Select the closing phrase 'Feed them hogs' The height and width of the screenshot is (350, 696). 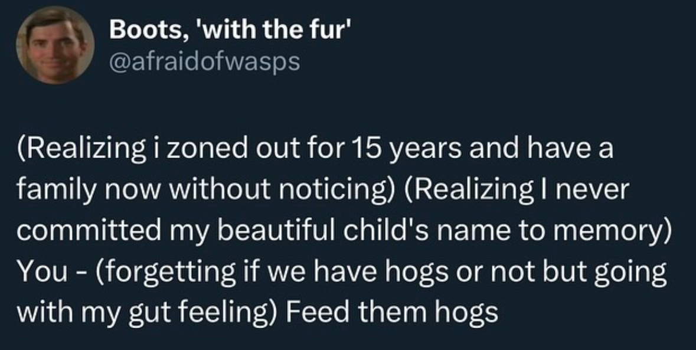392,313
